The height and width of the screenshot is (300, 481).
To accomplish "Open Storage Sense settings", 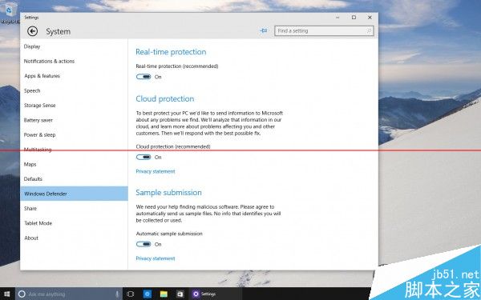I will (x=74, y=106).
